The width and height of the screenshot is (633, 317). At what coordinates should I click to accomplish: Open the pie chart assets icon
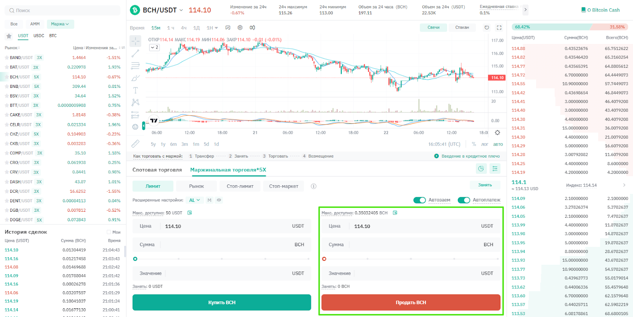tap(481, 169)
